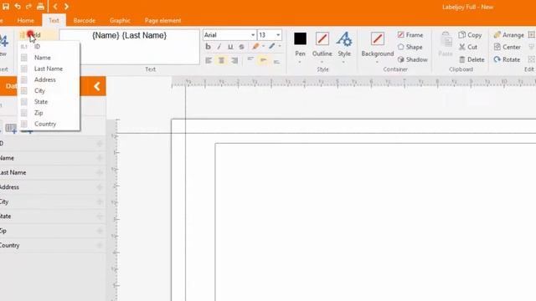Align text to the right
This screenshot has width=536, height=301.
[234, 60]
